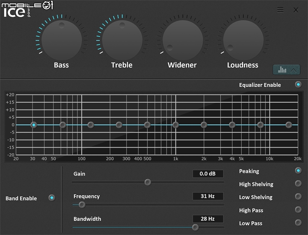
Task: Click the Bass label text
Action: (x=61, y=65)
